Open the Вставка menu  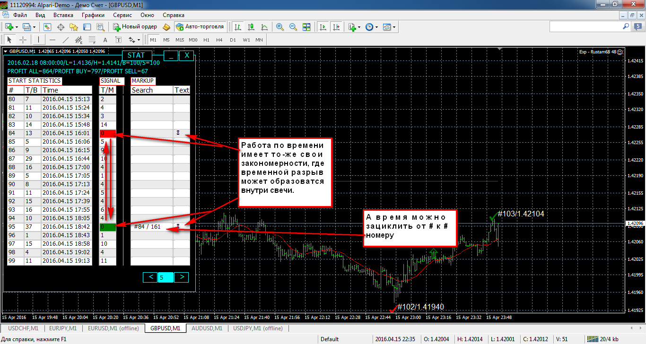63,15
